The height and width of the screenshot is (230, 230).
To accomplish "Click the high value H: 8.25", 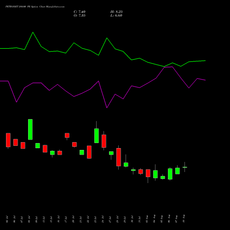I will point(116,12).
